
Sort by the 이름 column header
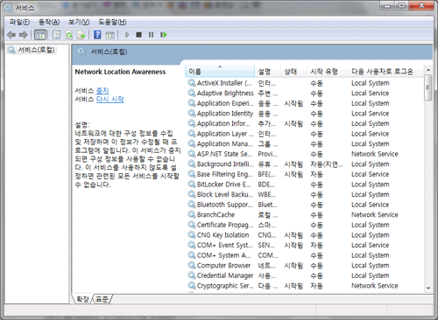220,72
